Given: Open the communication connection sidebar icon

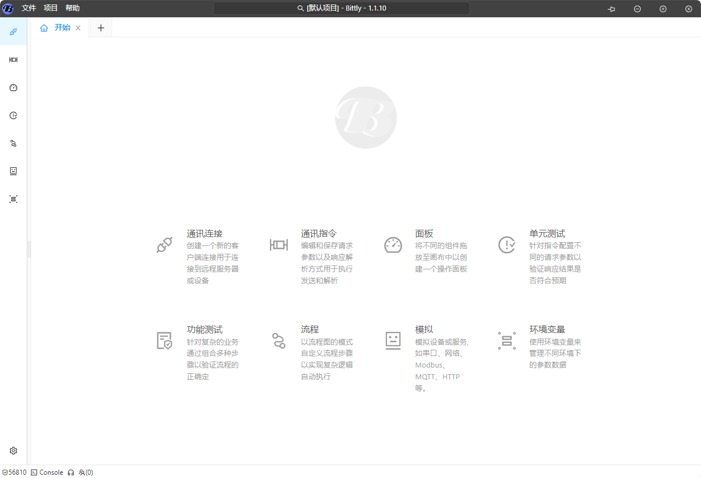Looking at the screenshot, I should click(x=13, y=32).
